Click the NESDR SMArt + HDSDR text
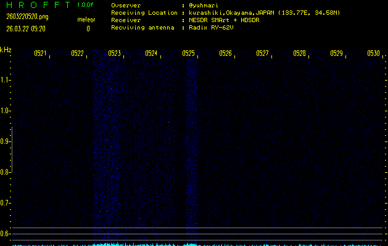The image size is (388, 246). (x=224, y=20)
